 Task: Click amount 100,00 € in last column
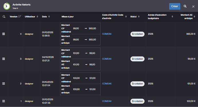click(191, 101)
